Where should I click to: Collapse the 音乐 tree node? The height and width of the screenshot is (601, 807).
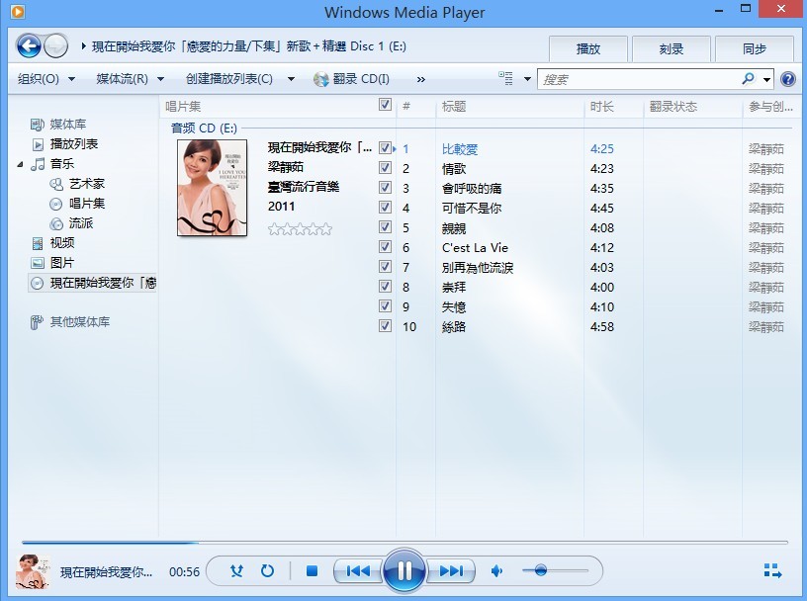click(x=20, y=165)
